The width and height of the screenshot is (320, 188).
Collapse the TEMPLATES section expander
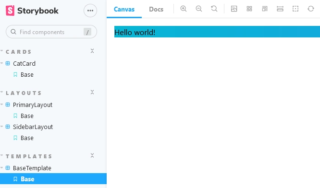coord(92,155)
